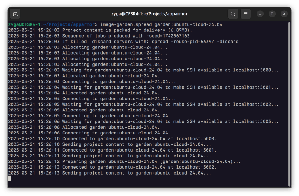Click the 15:26:13 'Sending project content' line

pos(110,173)
